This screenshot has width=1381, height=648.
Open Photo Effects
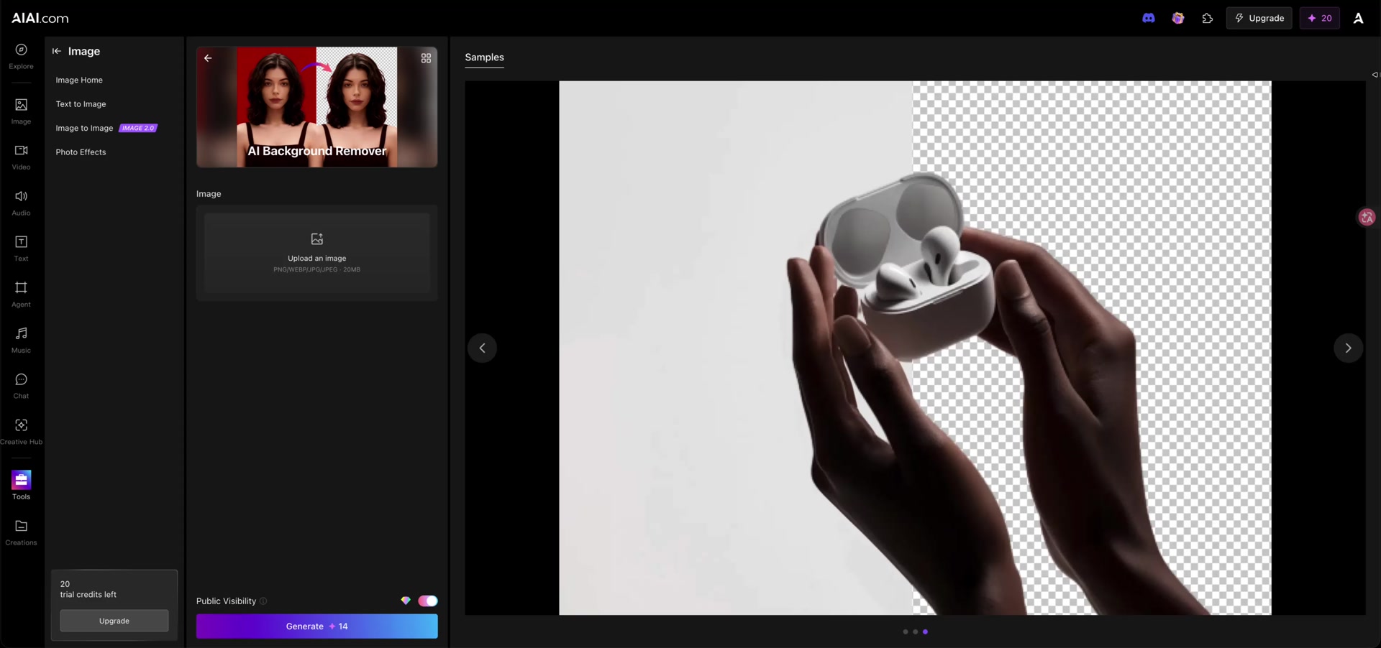pos(81,152)
